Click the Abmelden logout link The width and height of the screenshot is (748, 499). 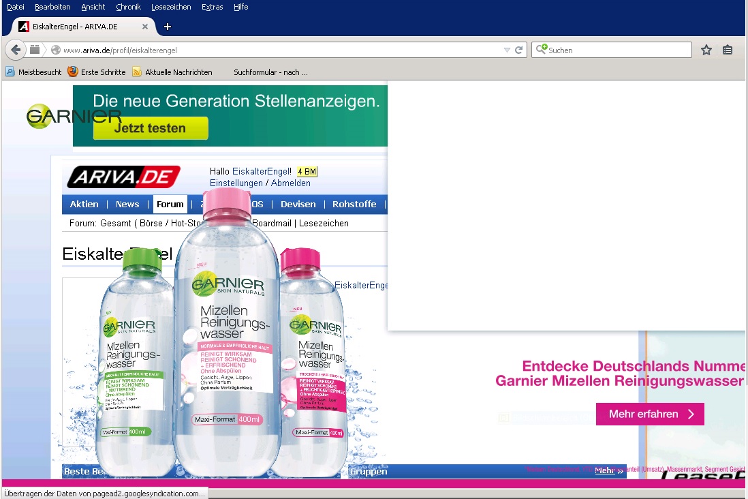pyautogui.click(x=290, y=183)
